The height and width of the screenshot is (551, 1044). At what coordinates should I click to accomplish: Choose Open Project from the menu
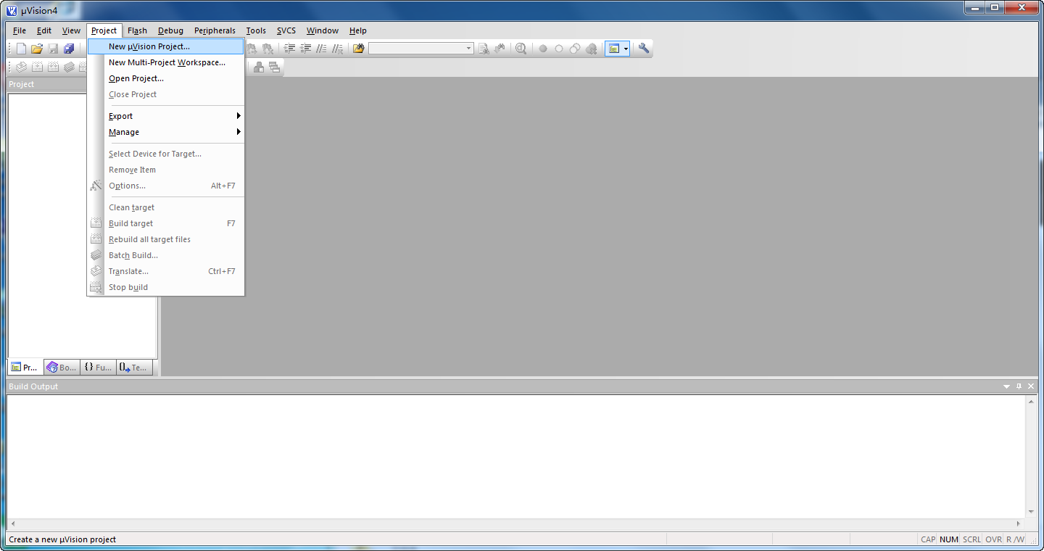166,78
